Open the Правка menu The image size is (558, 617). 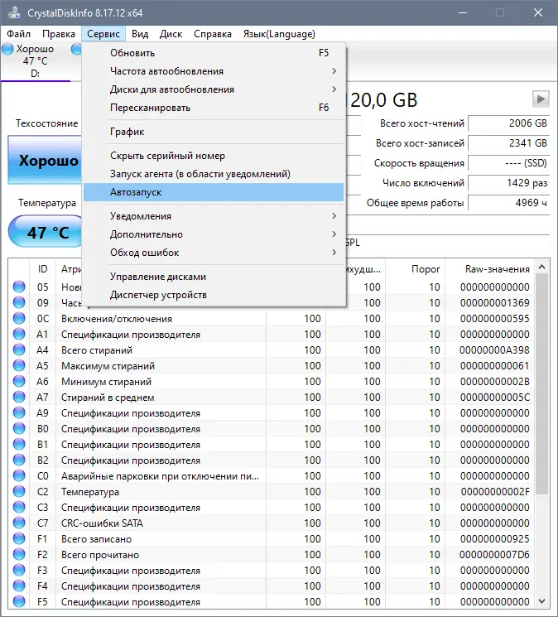59,34
